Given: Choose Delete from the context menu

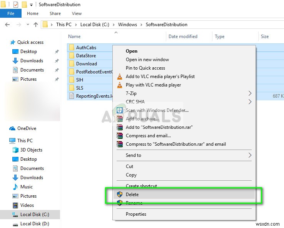Looking at the screenshot, I should (184, 195).
